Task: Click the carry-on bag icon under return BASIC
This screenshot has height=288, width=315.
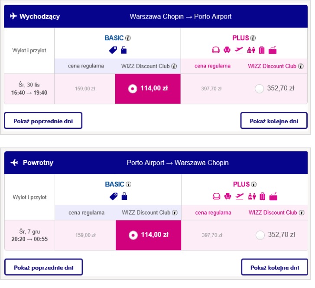Action: point(124,196)
